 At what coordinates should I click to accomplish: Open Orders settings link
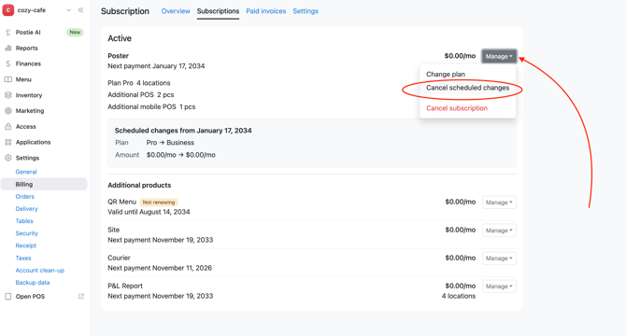pyautogui.click(x=24, y=197)
